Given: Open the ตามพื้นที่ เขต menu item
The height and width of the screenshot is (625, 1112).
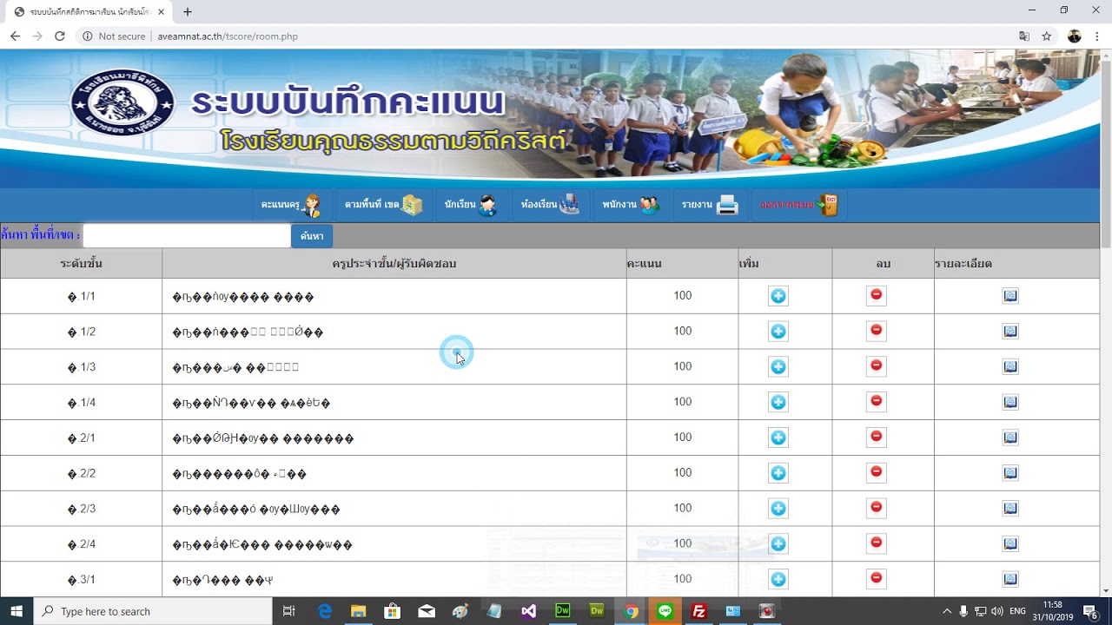Looking at the screenshot, I should coord(383,205).
